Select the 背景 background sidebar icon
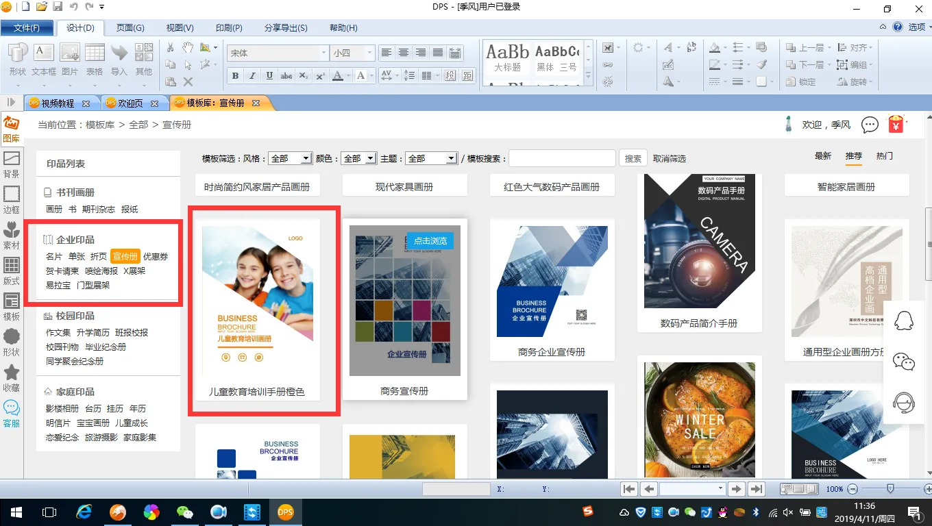This screenshot has height=526, width=932. click(x=11, y=164)
